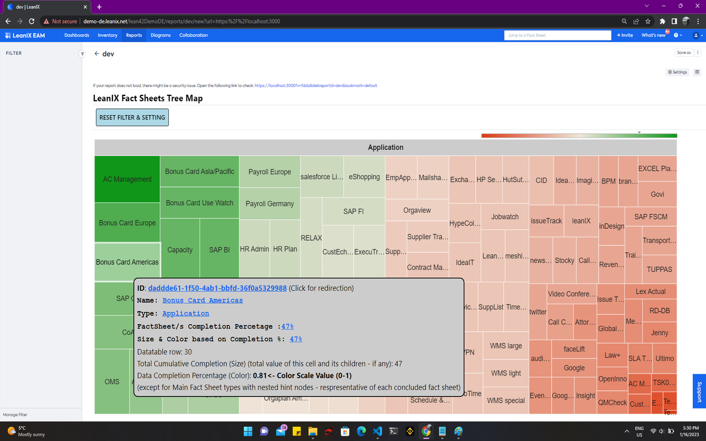706x441 pixels.
Task: Bookmark this page with the star icon
Action: (648, 21)
